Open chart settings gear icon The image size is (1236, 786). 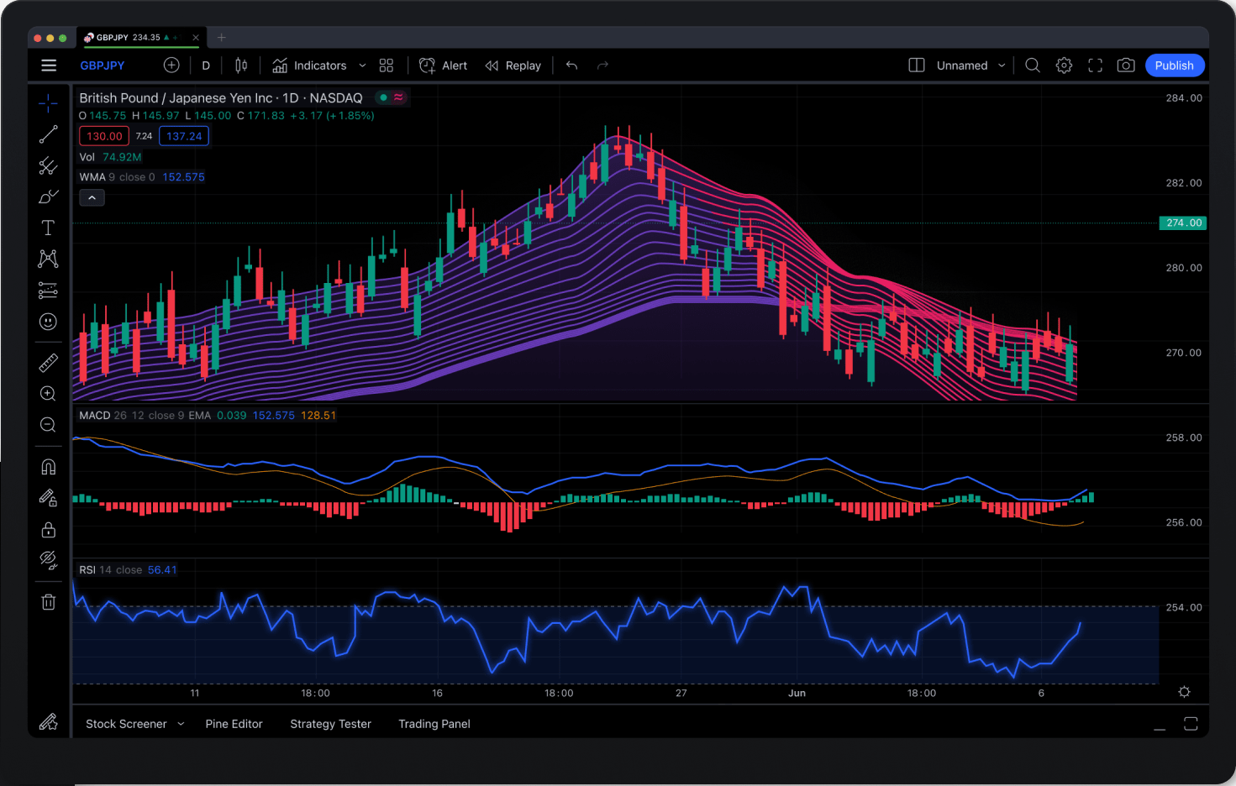coord(1064,65)
